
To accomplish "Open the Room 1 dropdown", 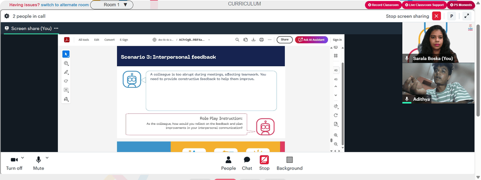I will click(x=112, y=5).
